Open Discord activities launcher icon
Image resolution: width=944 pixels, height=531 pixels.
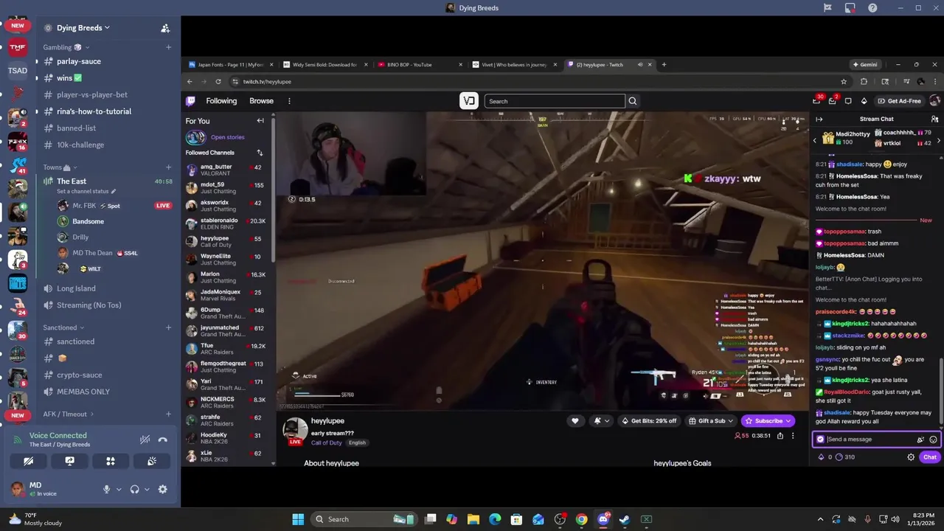click(111, 461)
